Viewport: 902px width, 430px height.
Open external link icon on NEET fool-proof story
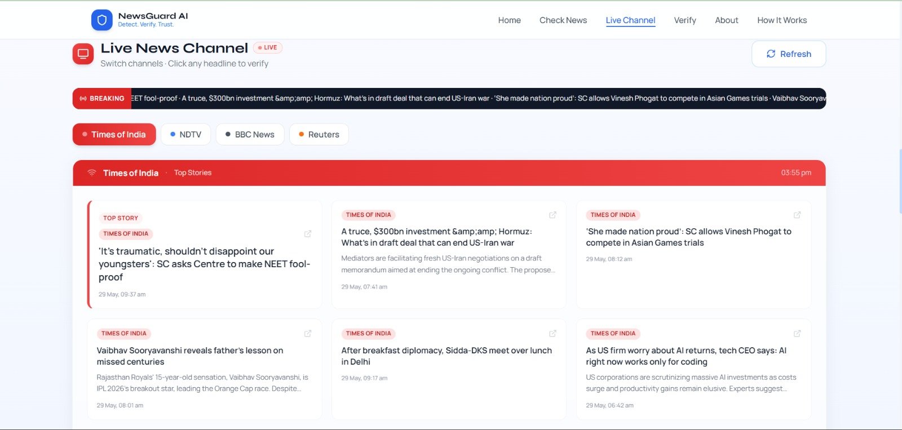point(308,234)
